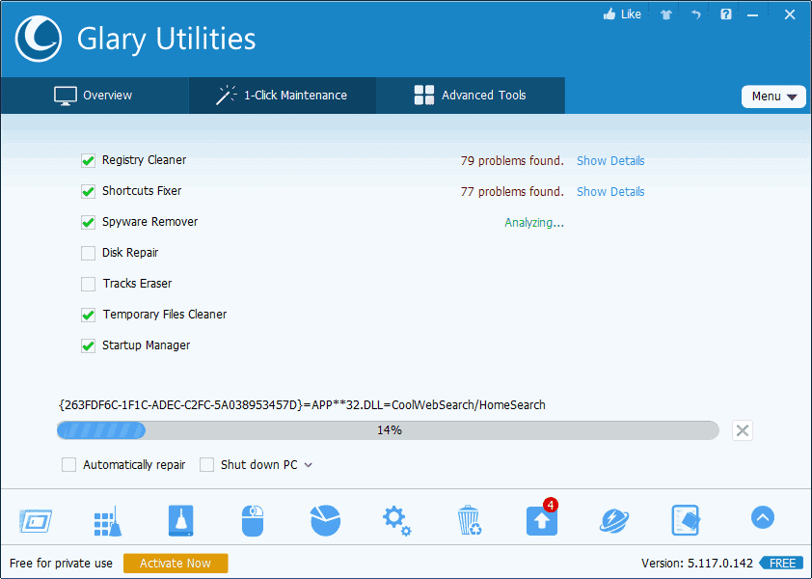Viewport: 812px width, 579px height.
Task: Click the 77 problems found text
Action: tap(512, 191)
